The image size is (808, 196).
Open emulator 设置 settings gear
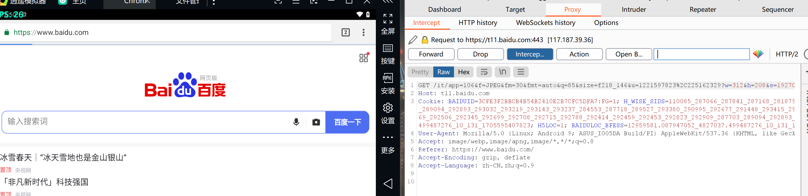388,107
